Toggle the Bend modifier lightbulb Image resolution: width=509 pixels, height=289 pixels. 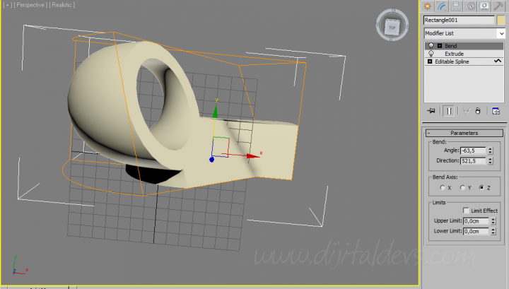[x=431, y=46]
